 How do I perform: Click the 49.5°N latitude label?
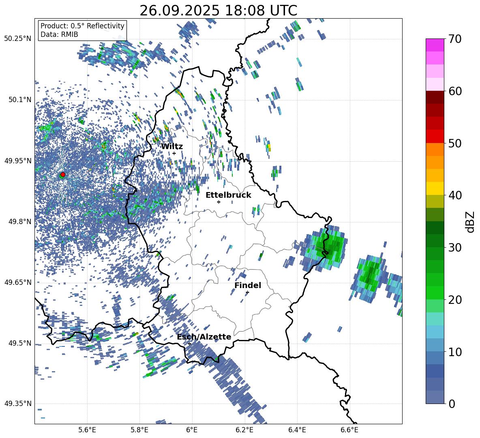(20, 343)
